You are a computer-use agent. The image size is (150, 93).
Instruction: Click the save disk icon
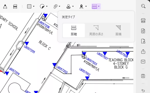pos(143,76)
